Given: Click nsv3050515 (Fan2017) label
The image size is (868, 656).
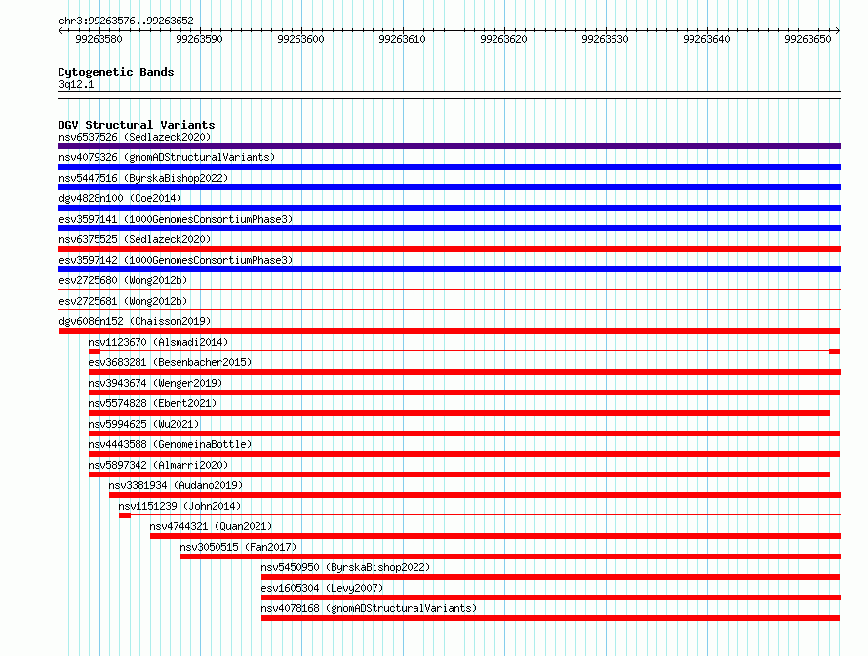Looking at the screenshot, I should click(238, 547).
